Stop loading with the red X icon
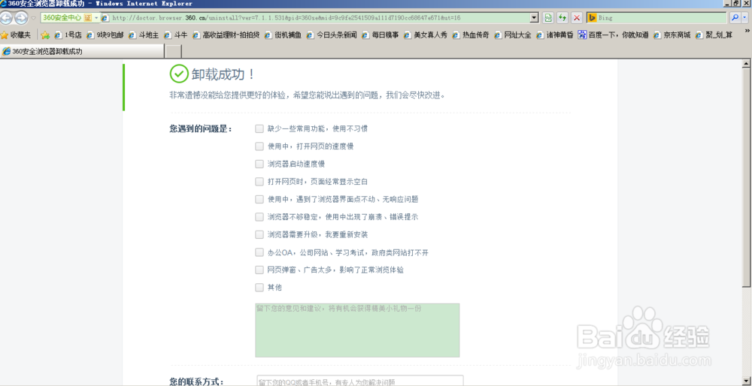This screenshot has height=386, width=752. (x=577, y=18)
